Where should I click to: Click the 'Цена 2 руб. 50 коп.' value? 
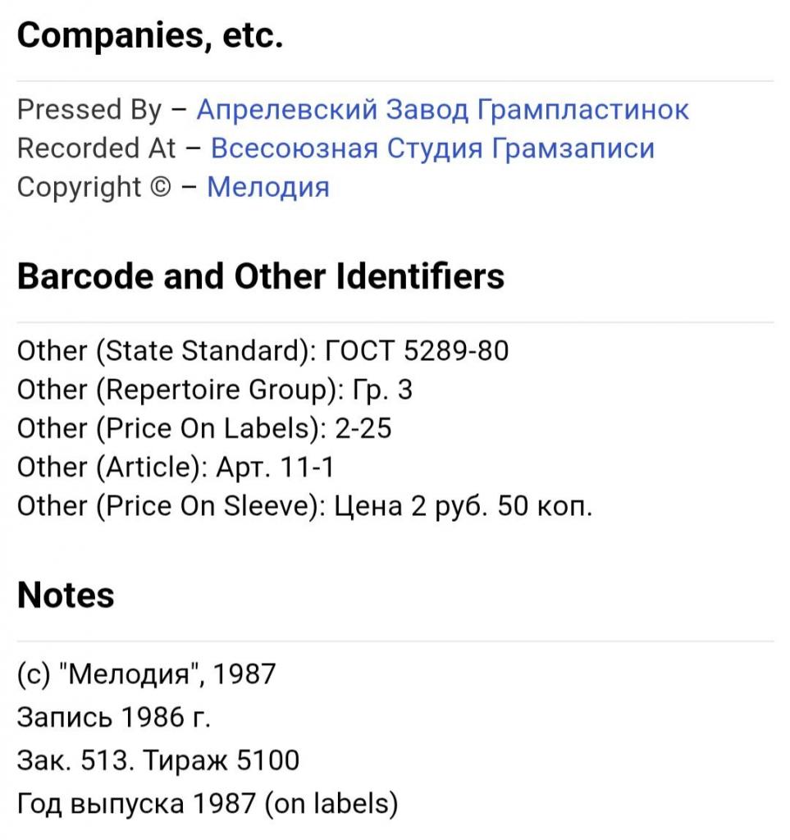pyautogui.click(x=463, y=507)
